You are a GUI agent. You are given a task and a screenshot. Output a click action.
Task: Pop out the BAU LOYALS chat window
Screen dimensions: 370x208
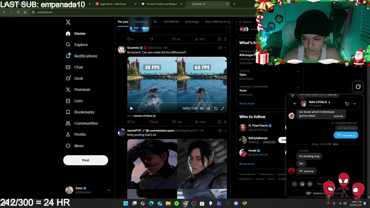click(x=347, y=104)
